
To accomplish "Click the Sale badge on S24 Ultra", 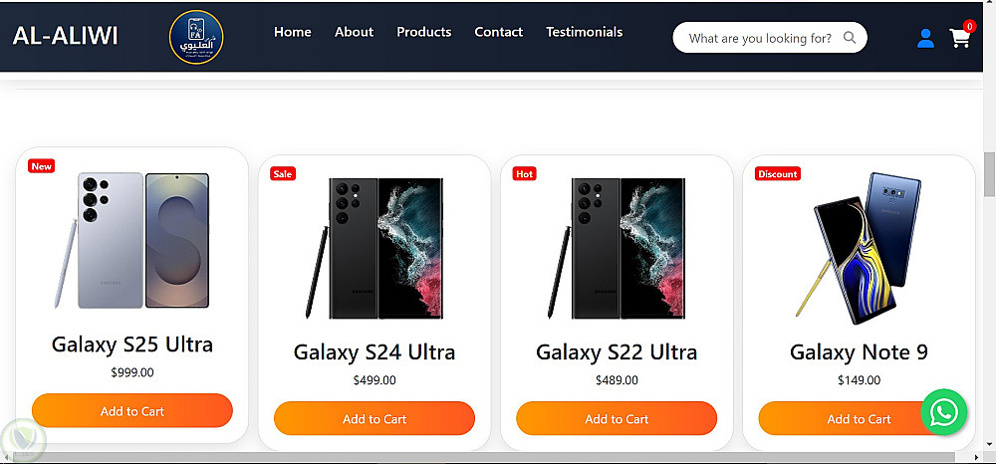I will pyautogui.click(x=283, y=173).
